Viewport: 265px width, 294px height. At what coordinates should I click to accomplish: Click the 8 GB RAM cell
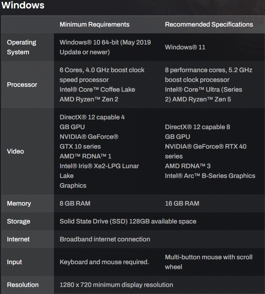pyautogui.click(x=75, y=204)
